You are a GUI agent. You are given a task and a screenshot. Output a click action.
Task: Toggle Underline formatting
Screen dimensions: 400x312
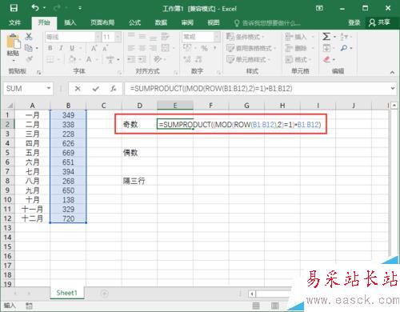pyautogui.click(x=72, y=48)
